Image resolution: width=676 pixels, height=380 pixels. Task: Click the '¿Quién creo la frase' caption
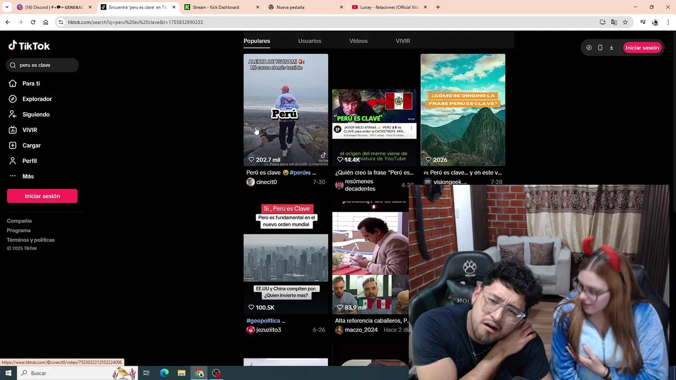pos(374,173)
